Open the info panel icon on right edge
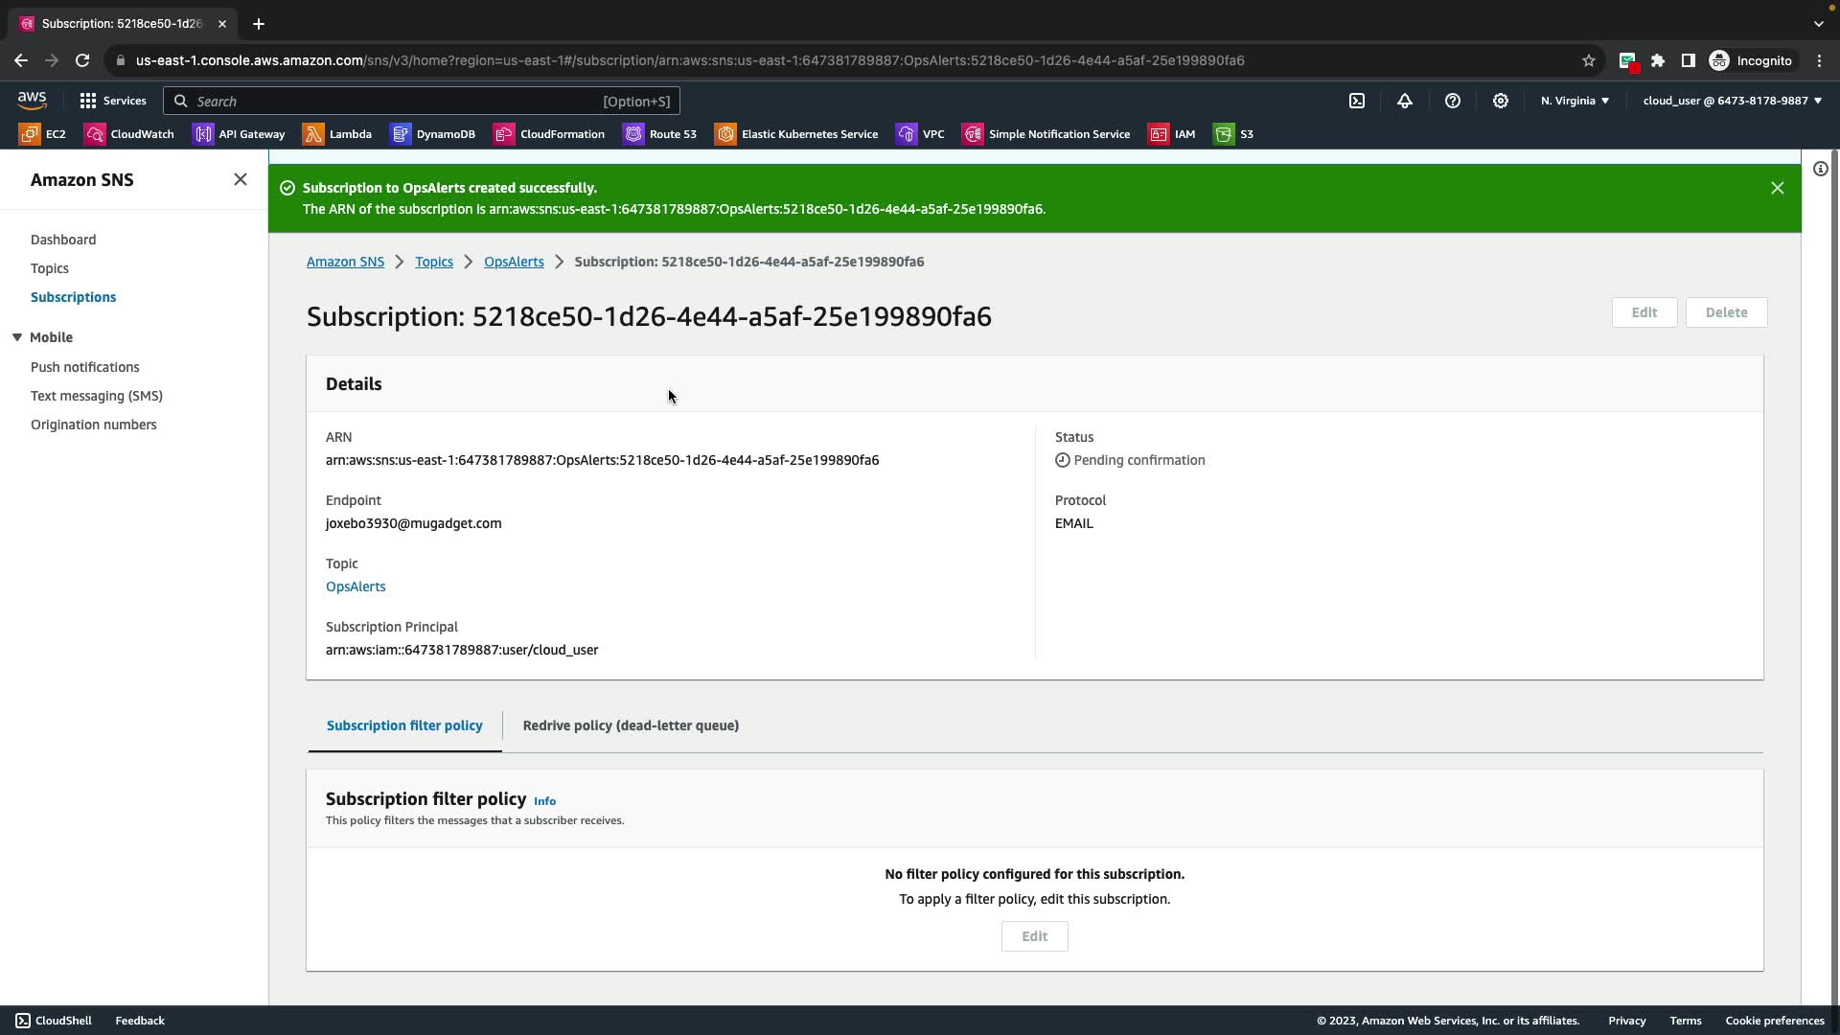1840x1035 pixels. [1820, 170]
